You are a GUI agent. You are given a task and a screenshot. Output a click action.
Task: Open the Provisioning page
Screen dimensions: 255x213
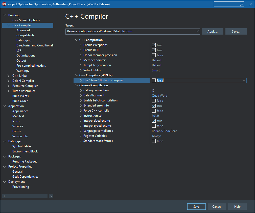(21, 187)
